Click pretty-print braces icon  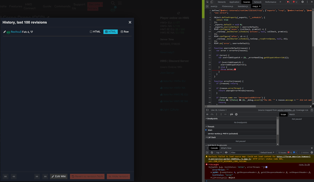coord(207,110)
